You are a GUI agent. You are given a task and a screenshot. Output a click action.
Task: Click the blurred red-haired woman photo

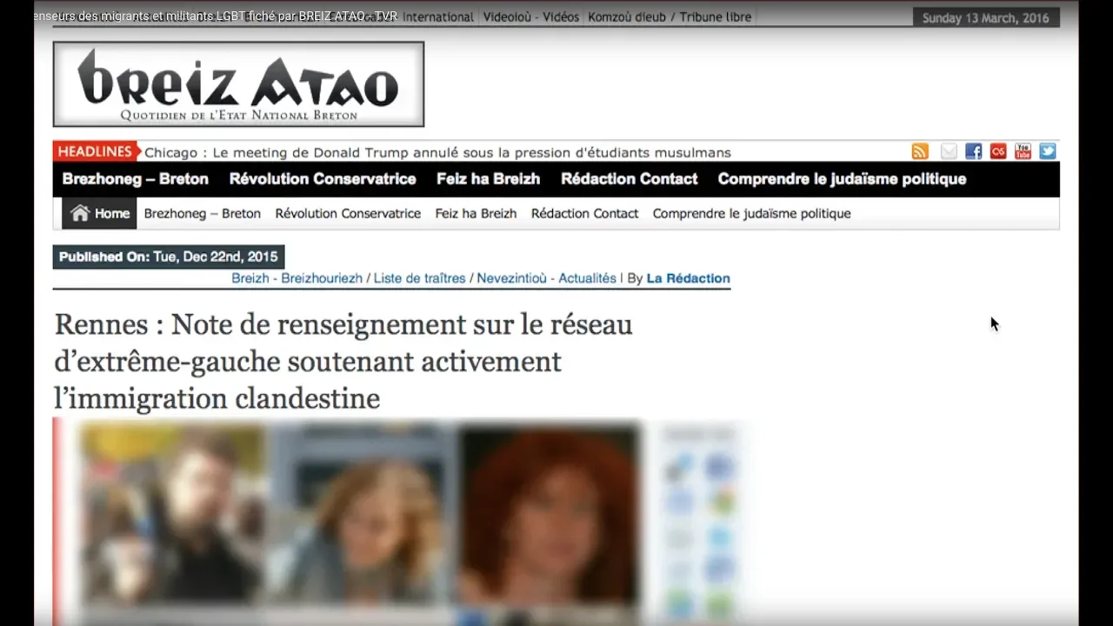[549, 515]
